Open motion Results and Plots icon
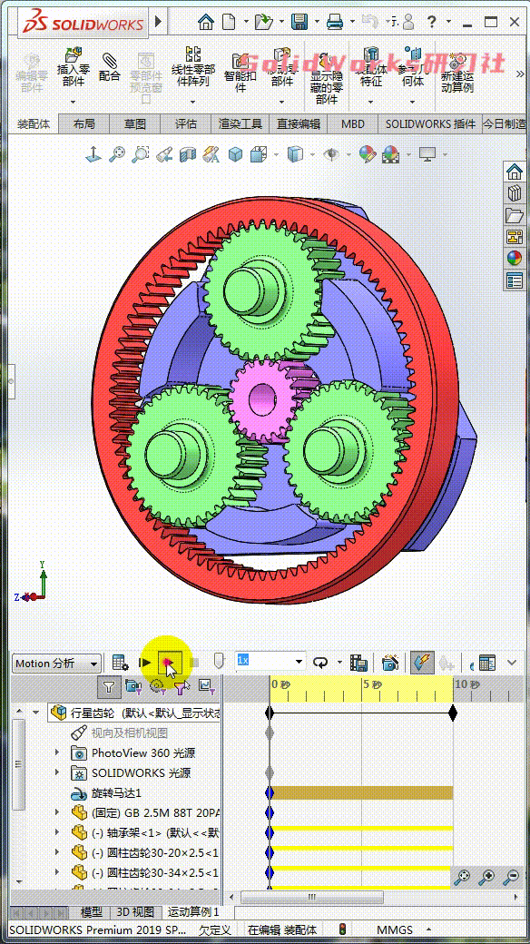This screenshot has width=530, height=944. (487, 663)
